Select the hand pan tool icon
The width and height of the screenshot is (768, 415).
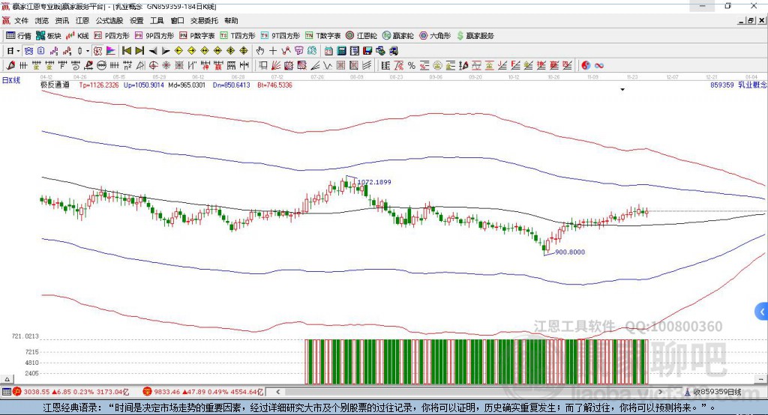260,51
